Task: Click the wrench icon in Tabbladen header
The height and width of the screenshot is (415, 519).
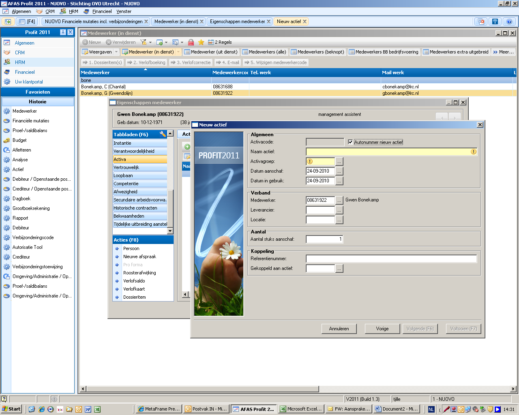Action: 163,134
